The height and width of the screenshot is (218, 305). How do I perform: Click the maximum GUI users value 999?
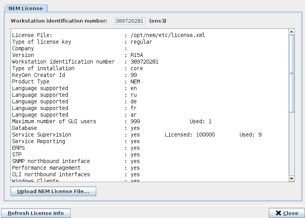[x=135, y=122]
